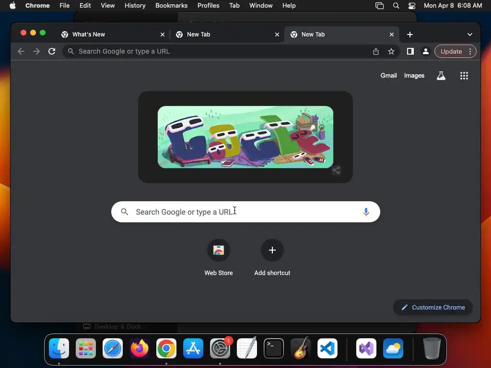This screenshot has width=491, height=368.
Task: Click the Add shortcut button
Action: click(272, 257)
